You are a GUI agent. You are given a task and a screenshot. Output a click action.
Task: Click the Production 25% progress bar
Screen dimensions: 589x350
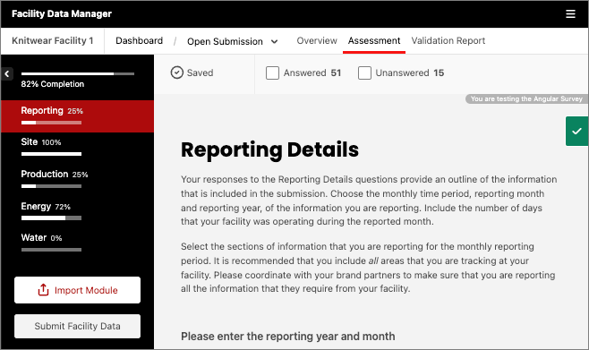51,186
